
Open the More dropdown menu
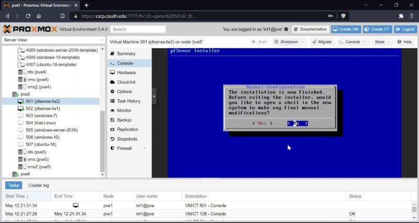(382, 42)
